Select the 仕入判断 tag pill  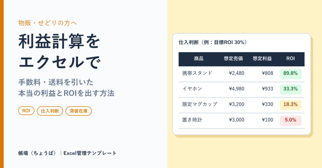point(50,111)
